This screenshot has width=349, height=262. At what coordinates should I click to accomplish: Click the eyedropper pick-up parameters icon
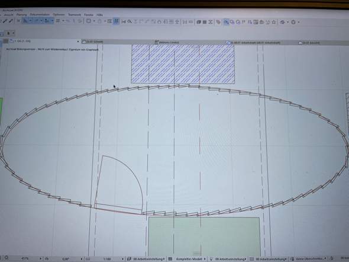tap(5, 21)
